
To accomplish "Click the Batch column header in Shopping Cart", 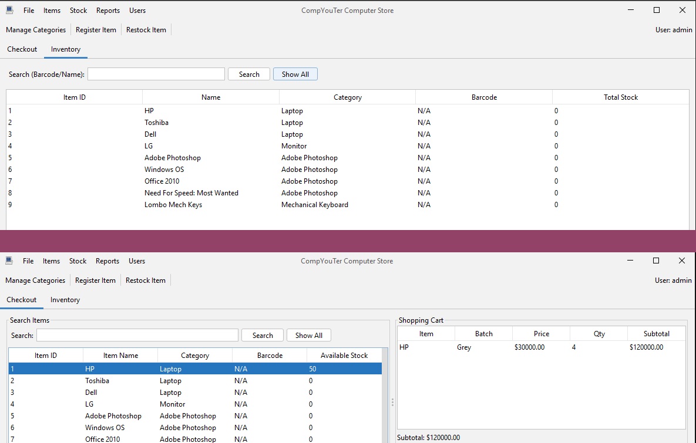I will pyautogui.click(x=483, y=334).
